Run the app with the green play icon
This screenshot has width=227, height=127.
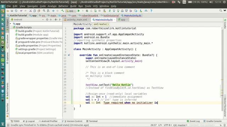pyautogui.click(x=79, y=11)
